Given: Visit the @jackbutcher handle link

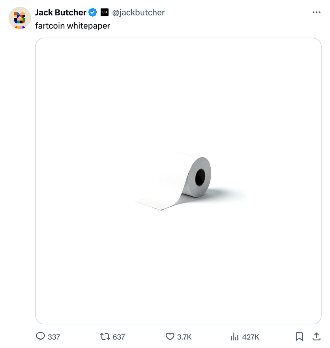Looking at the screenshot, I should tap(139, 13).
